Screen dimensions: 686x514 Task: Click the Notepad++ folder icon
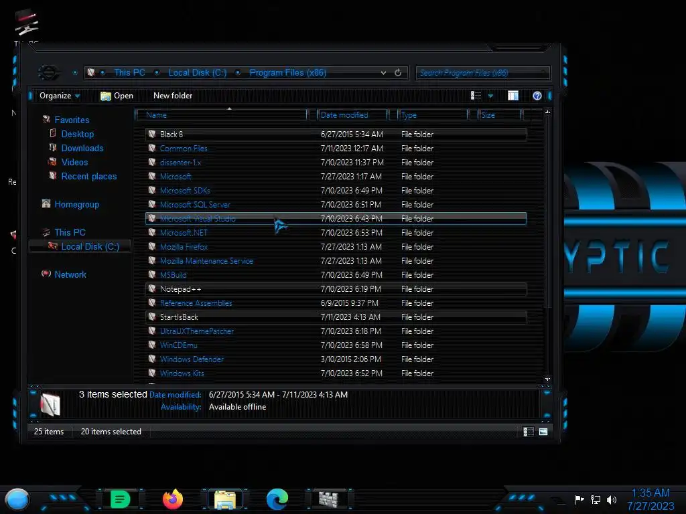[152, 288]
